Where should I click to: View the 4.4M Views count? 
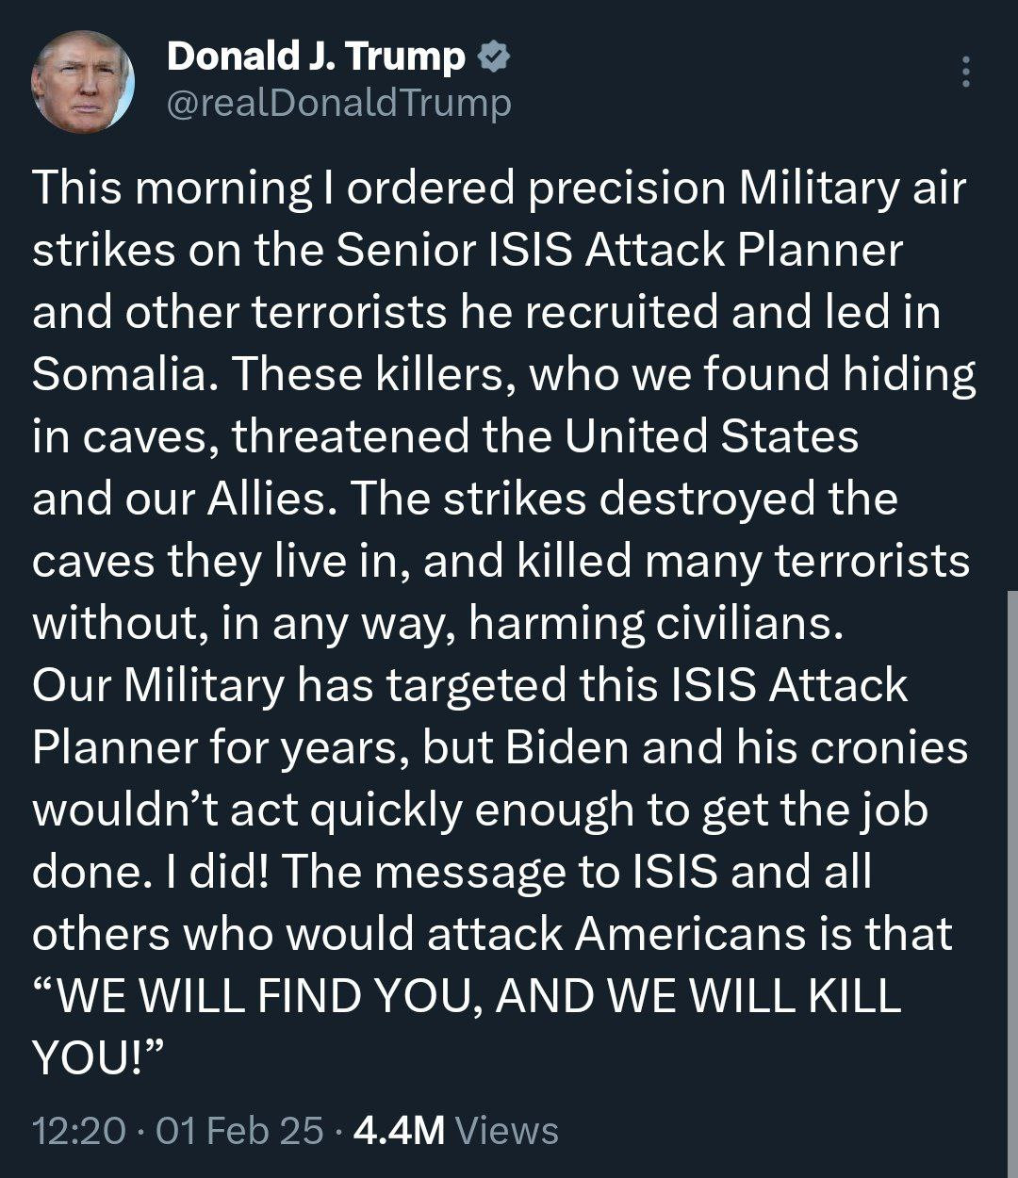[x=455, y=1130]
